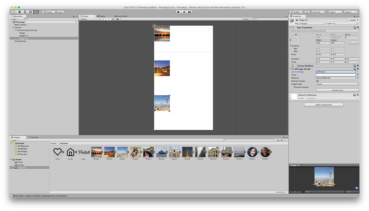Image resolution: width=369 pixels, height=211 pixels.
Task: Click the Add Component button
Action: click(323, 105)
